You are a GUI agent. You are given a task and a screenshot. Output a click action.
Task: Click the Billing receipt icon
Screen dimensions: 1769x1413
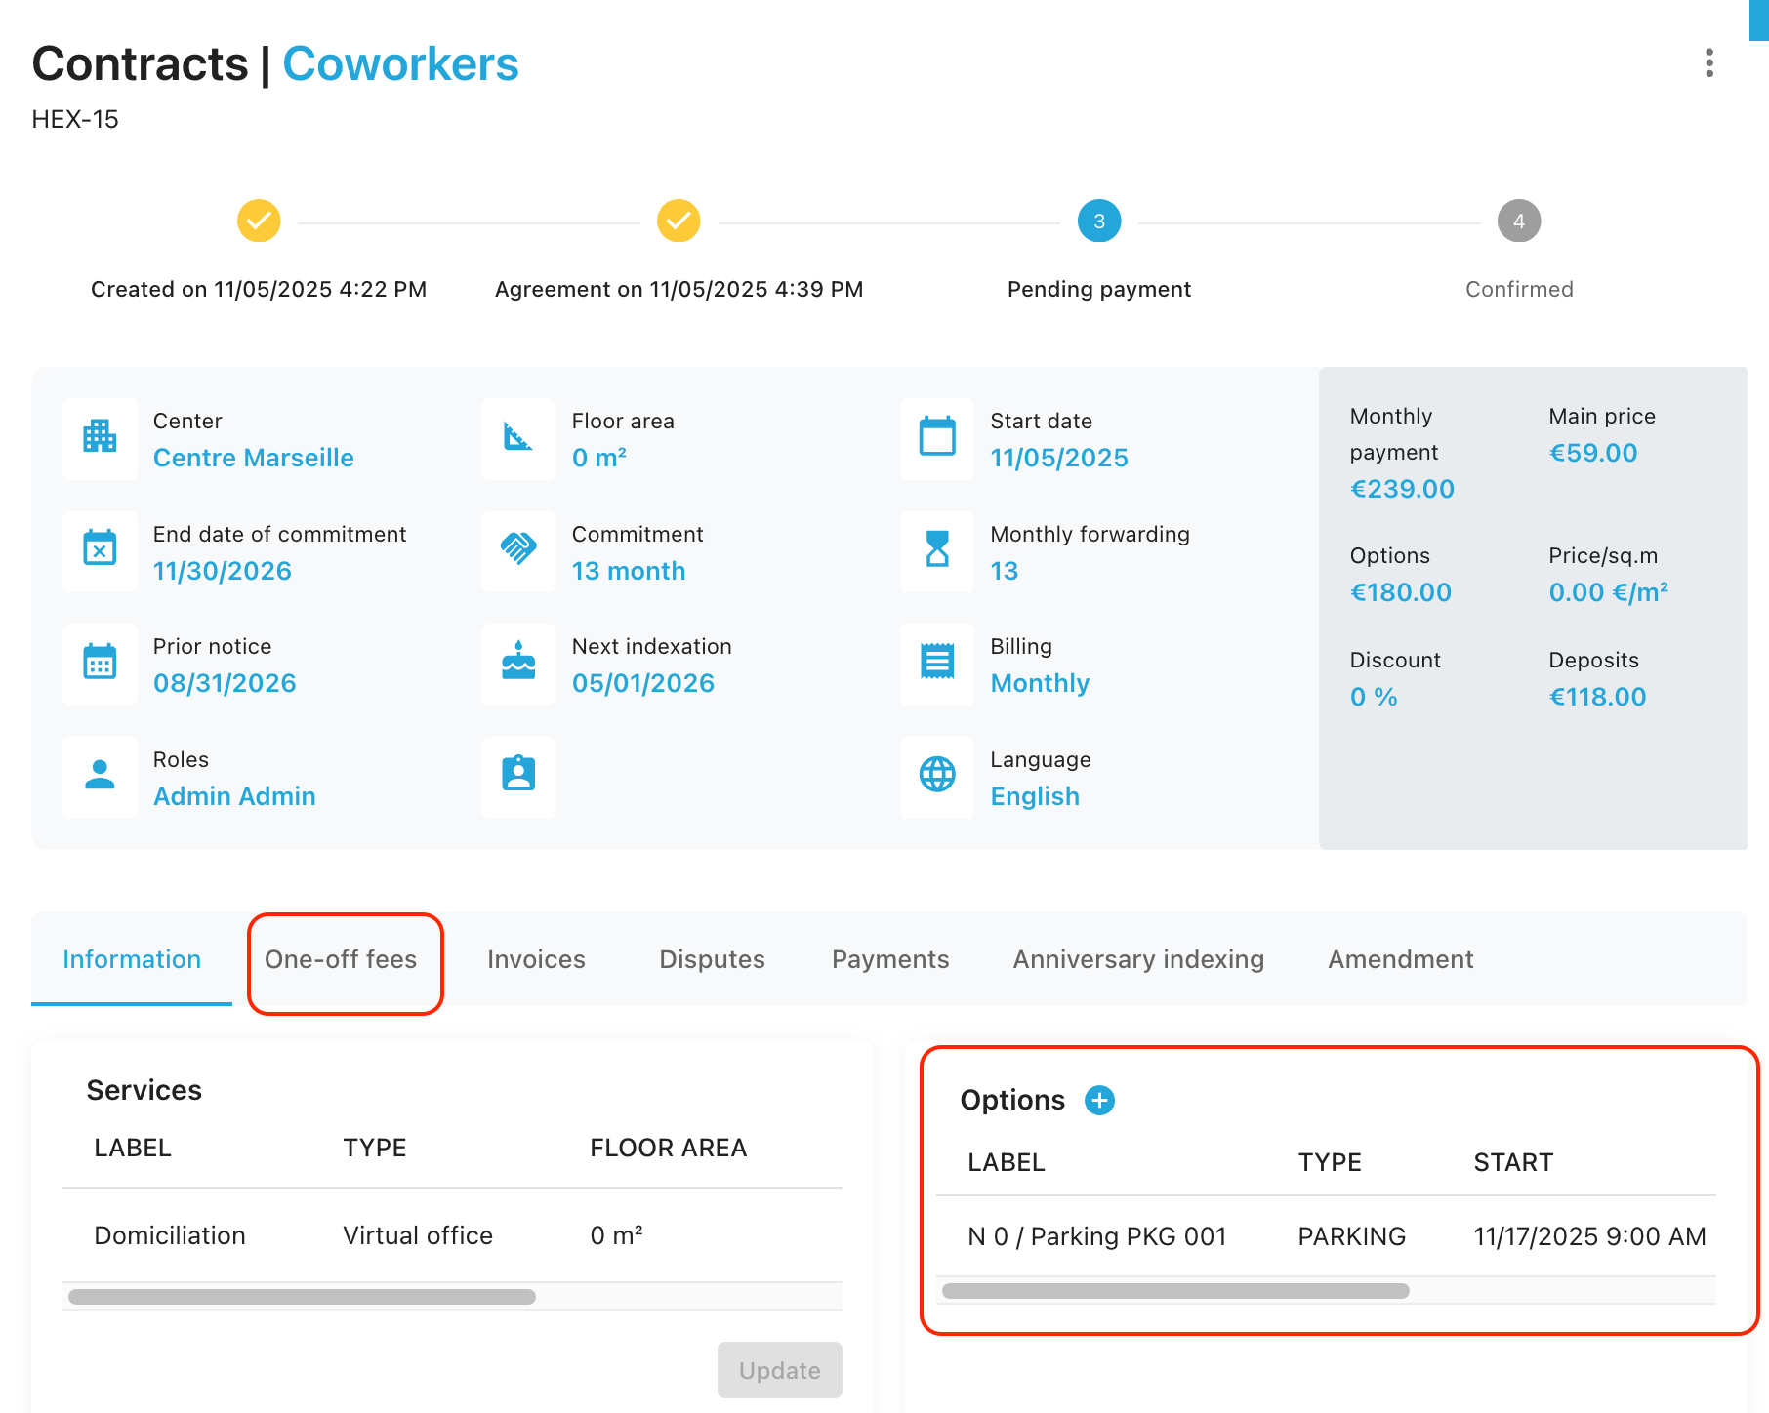(937, 663)
